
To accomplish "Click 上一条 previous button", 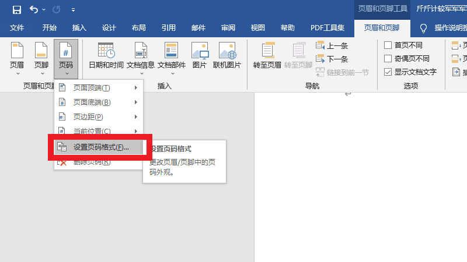I will point(333,45).
